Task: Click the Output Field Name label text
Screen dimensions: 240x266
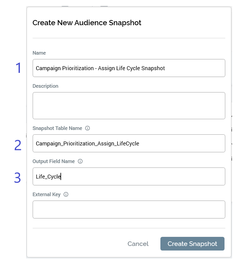Action: pyautogui.click(x=53, y=161)
